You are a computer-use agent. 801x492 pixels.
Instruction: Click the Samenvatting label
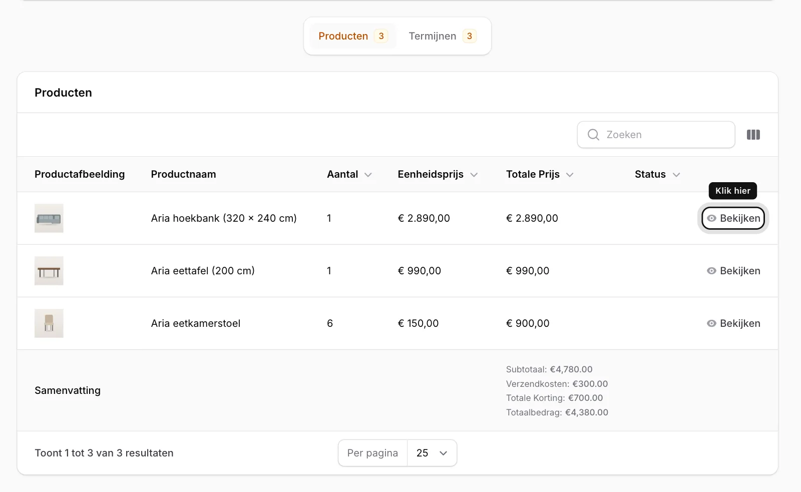coord(68,390)
